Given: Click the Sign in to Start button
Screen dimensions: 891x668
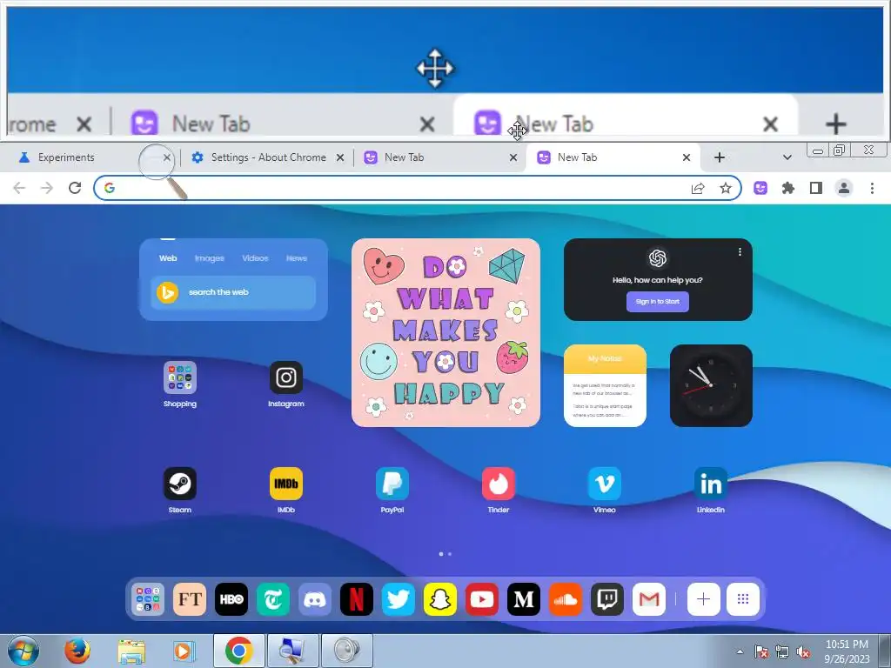Looking at the screenshot, I should (x=658, y=302).
